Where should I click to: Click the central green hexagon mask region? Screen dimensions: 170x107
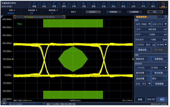tap(73, 59)
